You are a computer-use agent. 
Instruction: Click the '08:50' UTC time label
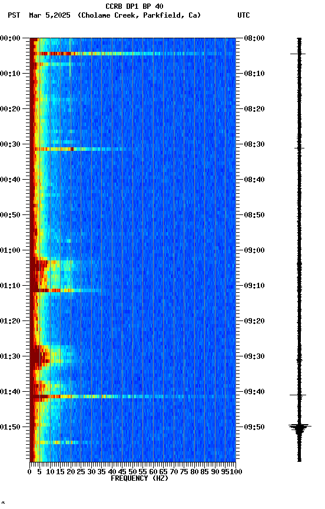tap(254, 215)
